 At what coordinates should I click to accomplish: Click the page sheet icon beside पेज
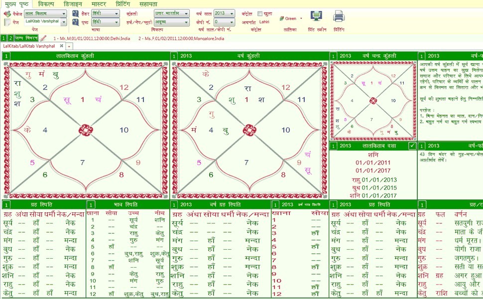point(7,22)
